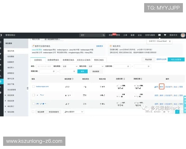Switch to the 未实名认证域名 tab
The height and width of the screenshot is (149, 186).
tap(84, 60)
